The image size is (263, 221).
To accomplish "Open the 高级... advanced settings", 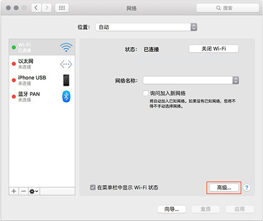I will (x=224, y=188).
